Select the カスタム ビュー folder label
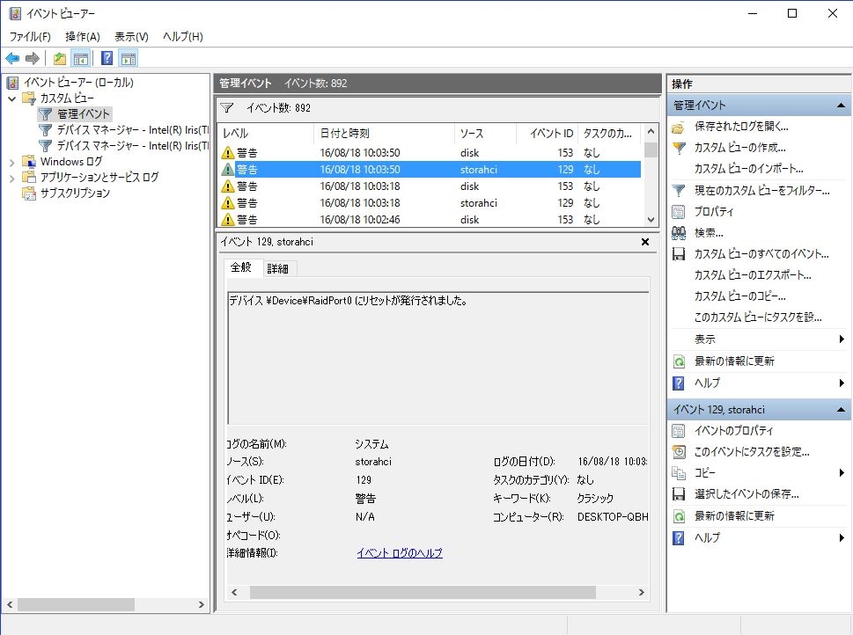853x635 pixels. (x=67, y=99)
